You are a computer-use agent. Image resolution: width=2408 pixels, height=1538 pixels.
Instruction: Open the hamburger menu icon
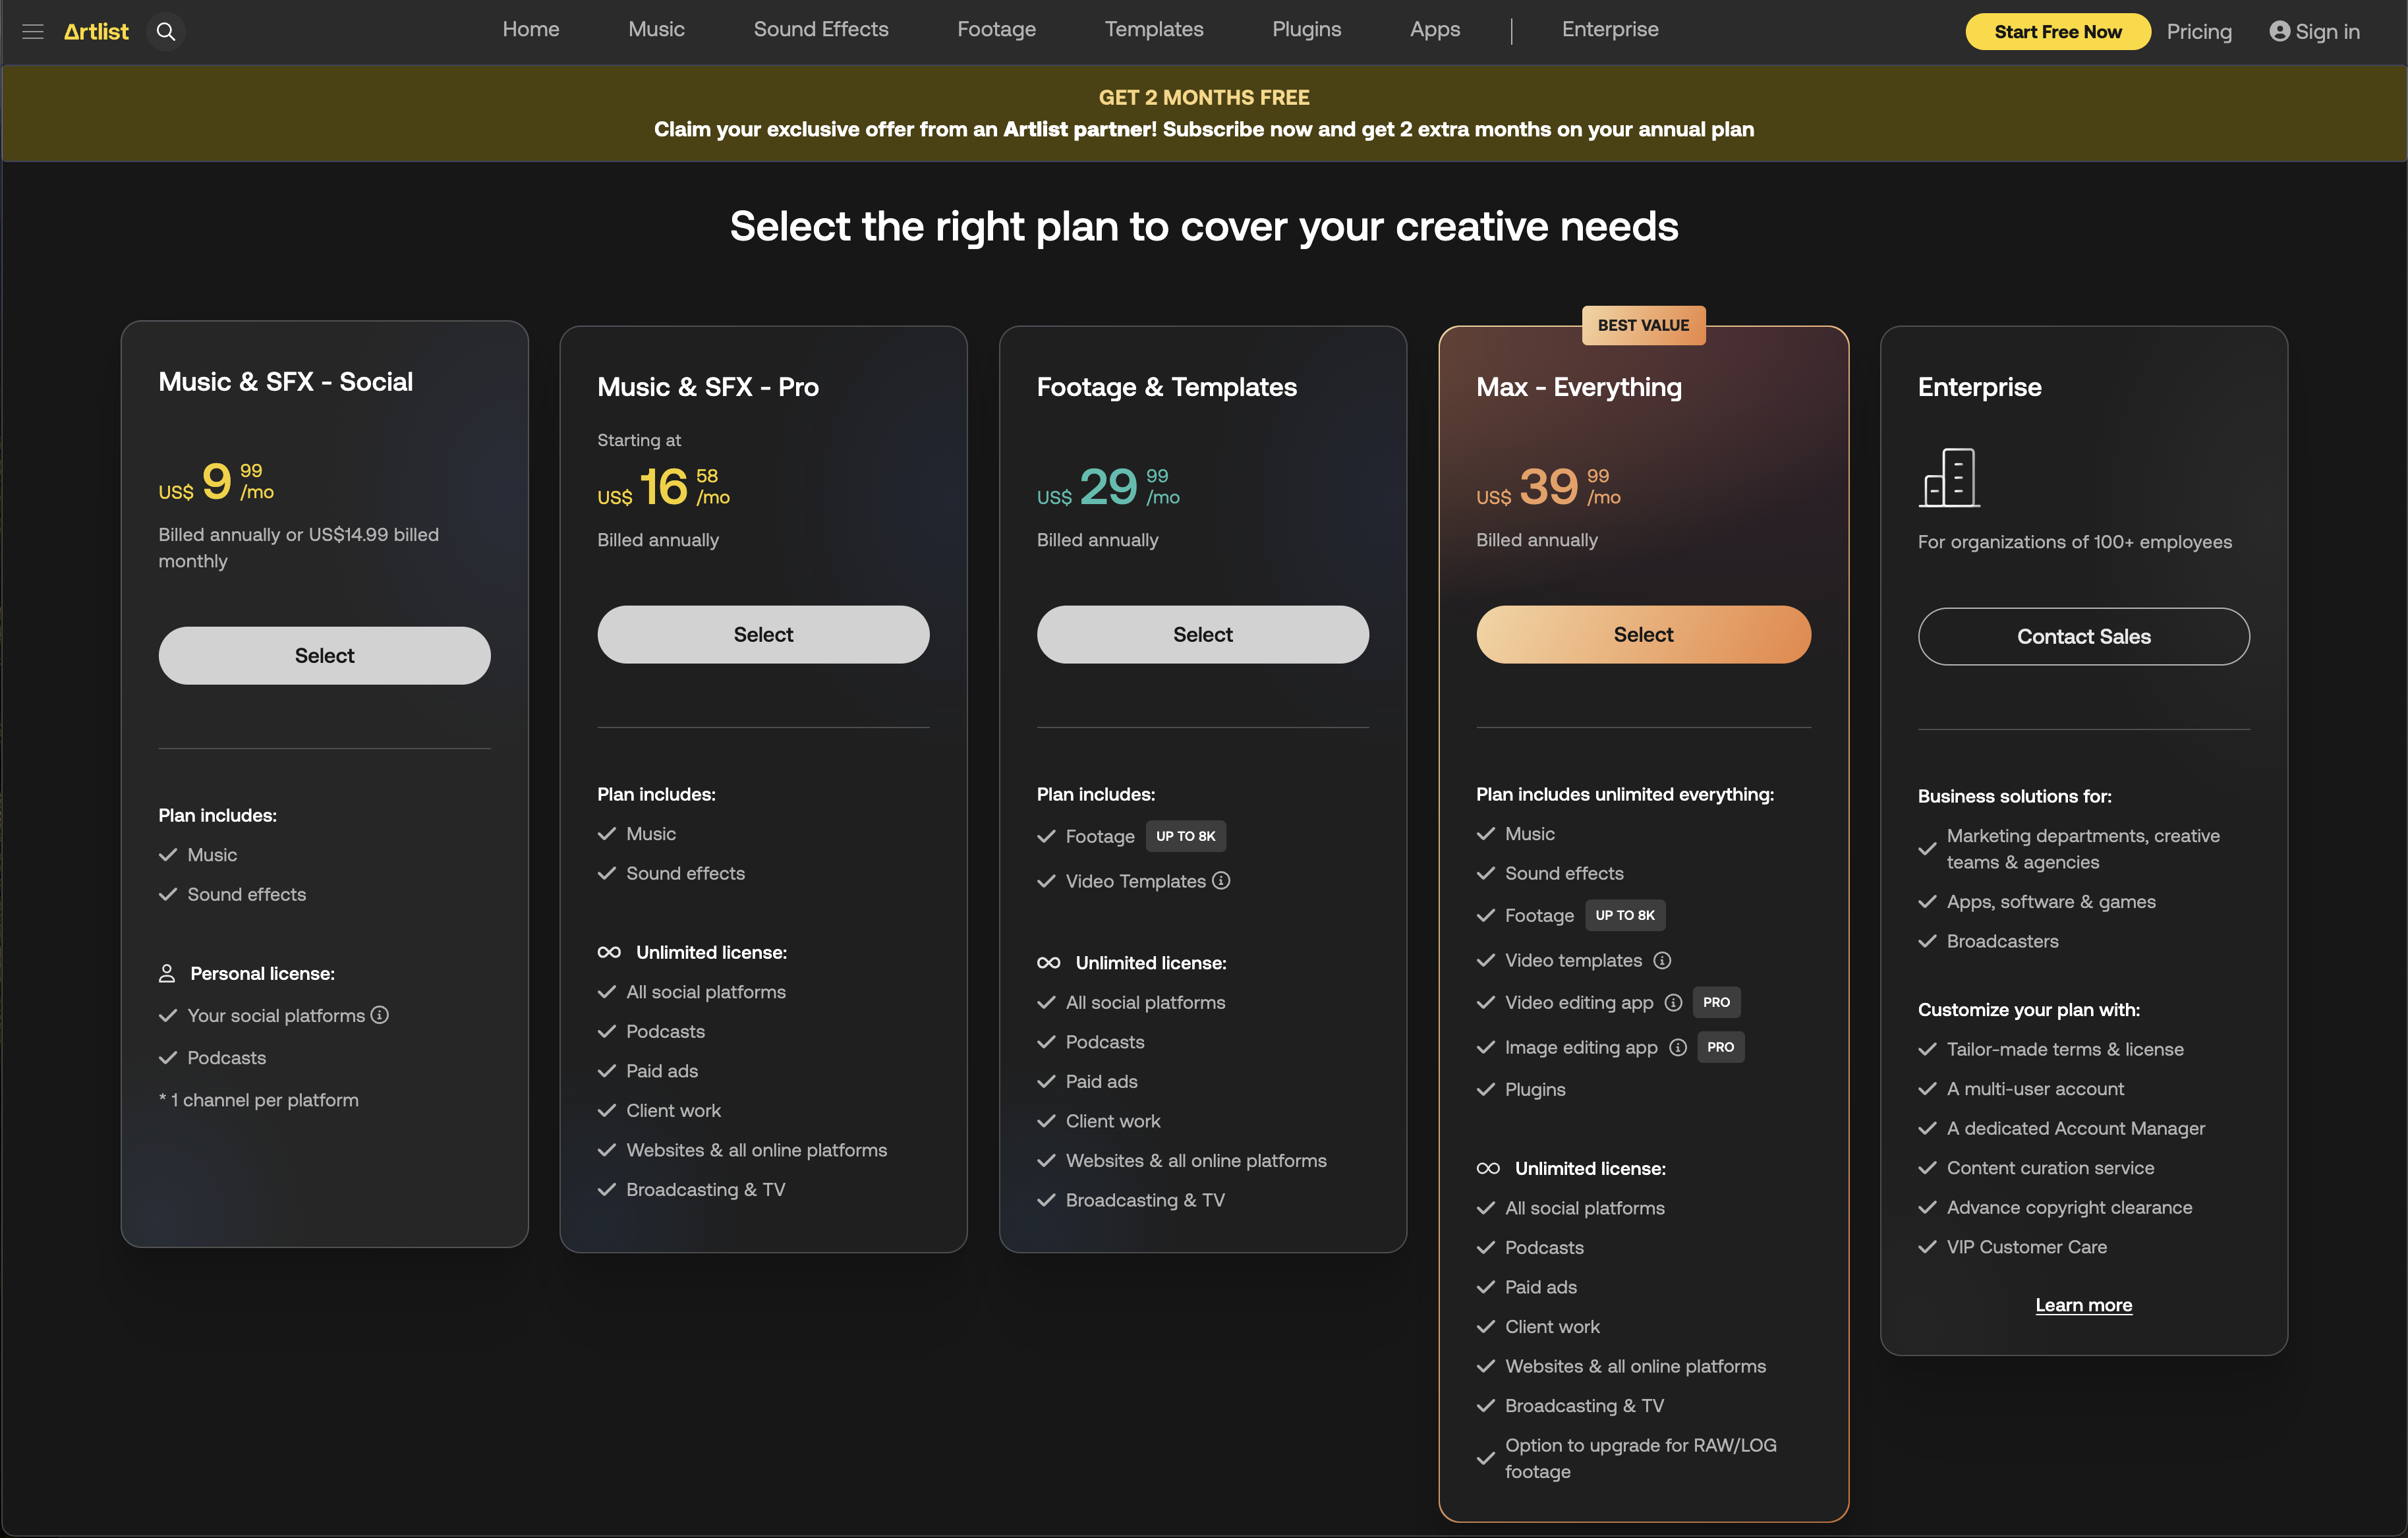tap(33, 32)
